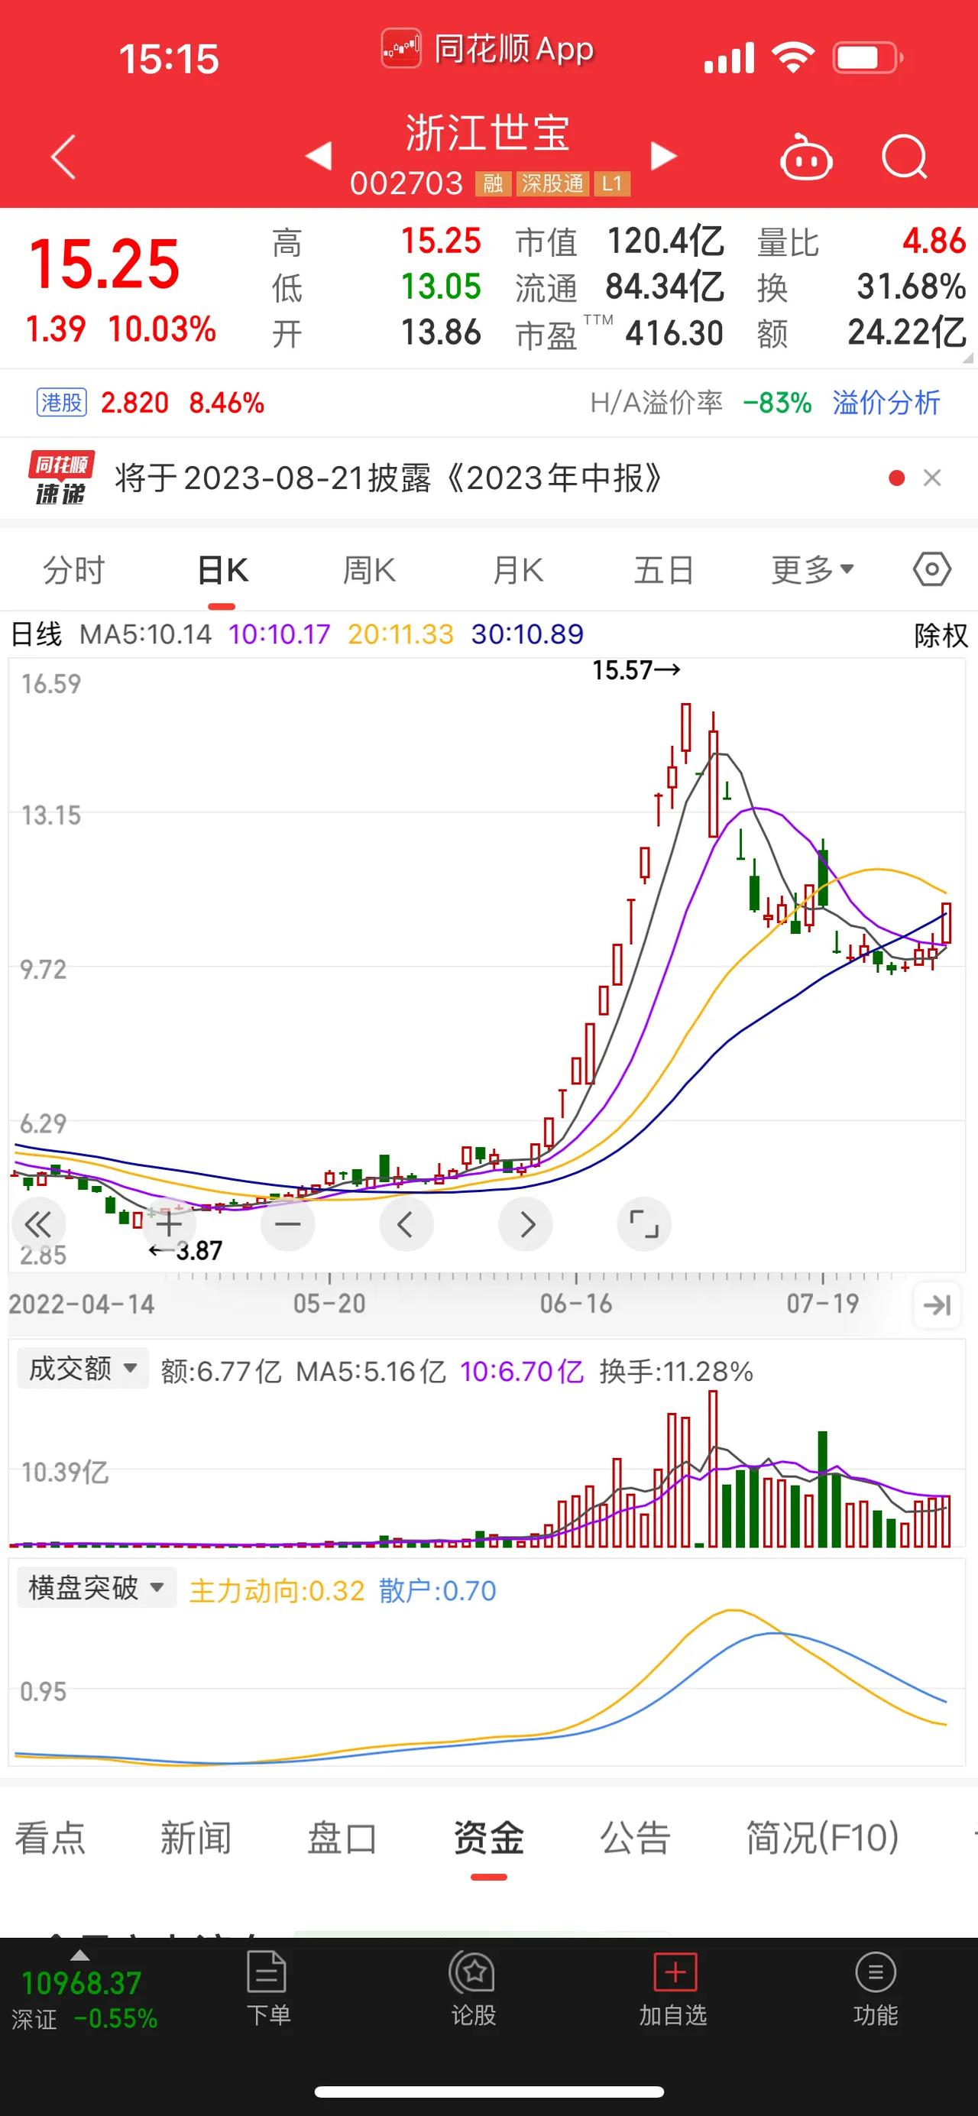This screenshot has height=2116, width=978.
Task: Expand the 深证 index bar arrow
Action: (79, 1956)
